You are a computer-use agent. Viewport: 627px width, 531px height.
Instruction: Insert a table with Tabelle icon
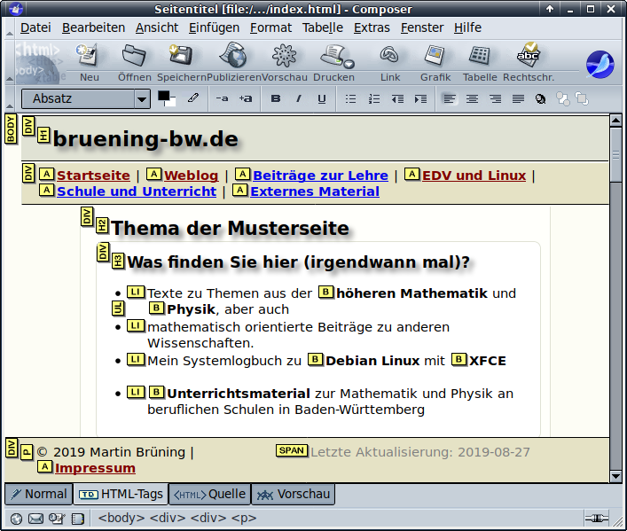(x=480, y=57)
